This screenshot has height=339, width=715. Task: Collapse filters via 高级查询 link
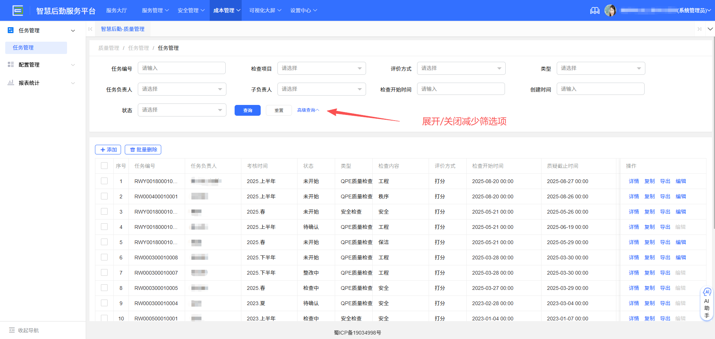point(308,110)
